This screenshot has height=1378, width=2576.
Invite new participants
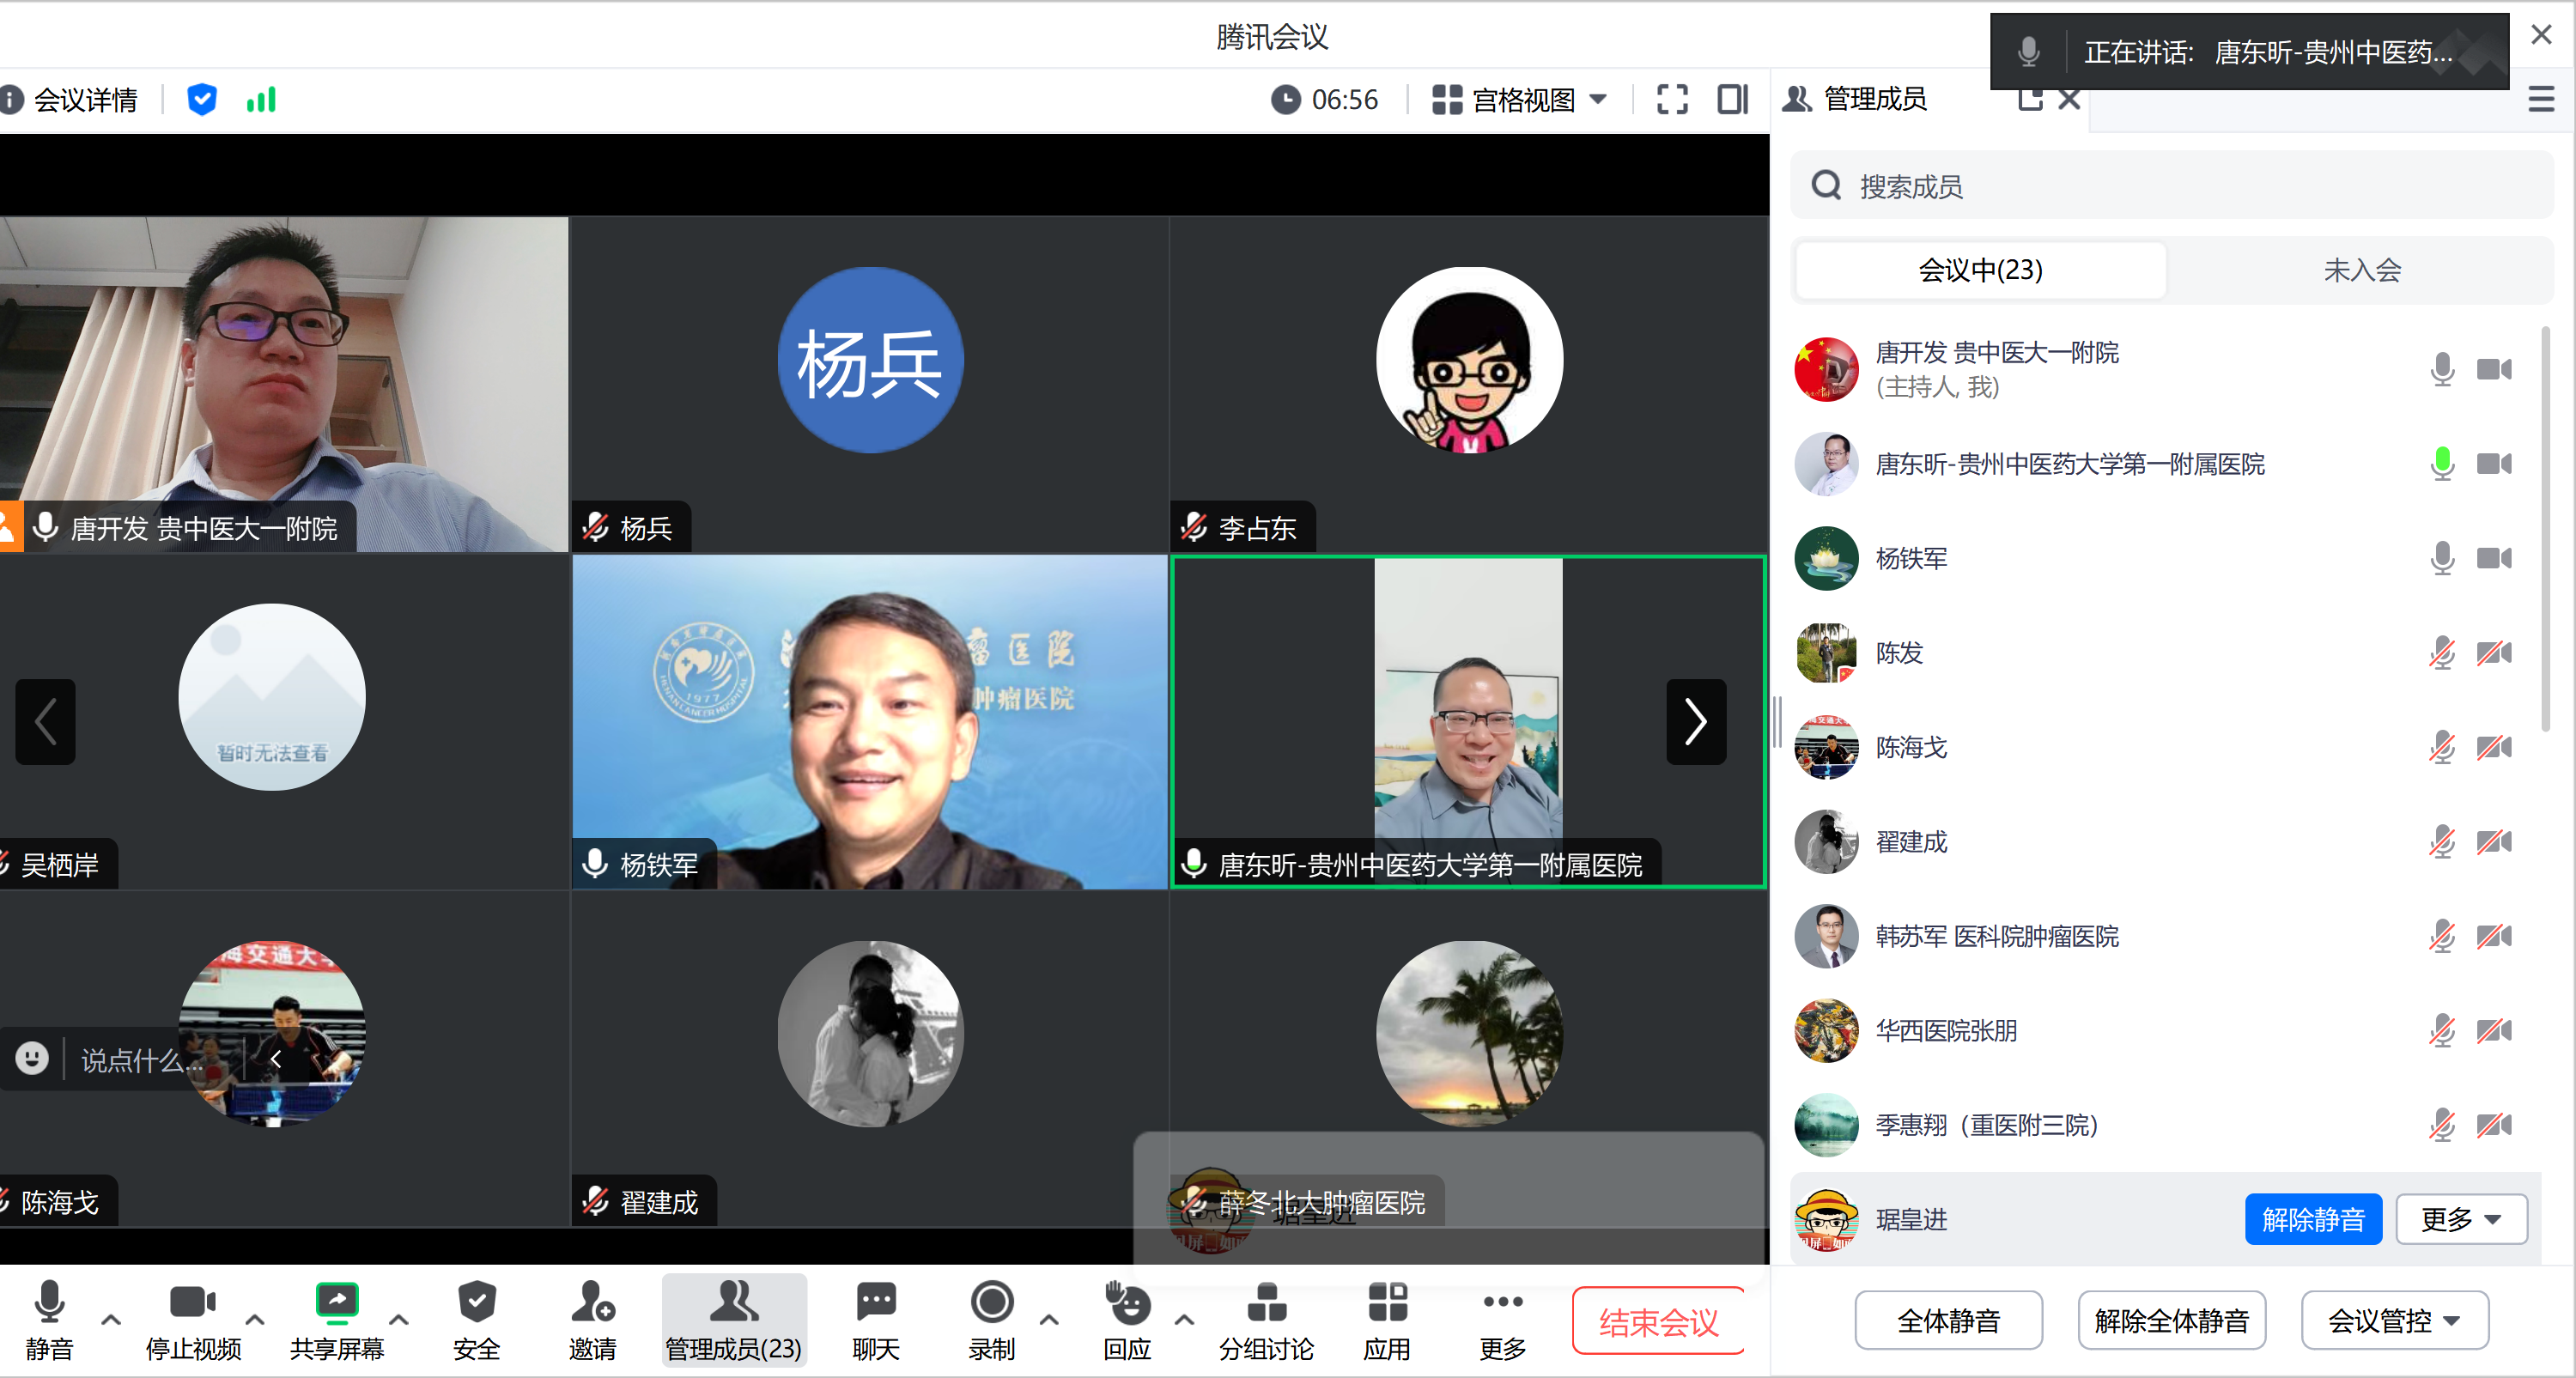click(593, 1320)
